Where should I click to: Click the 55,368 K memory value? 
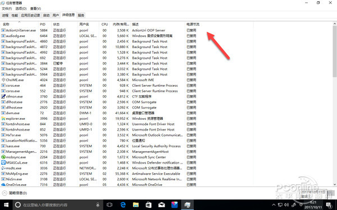click(x=122, y=174)
